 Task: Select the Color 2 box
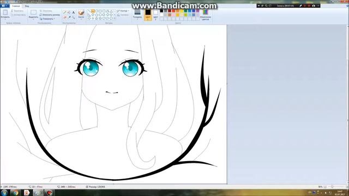pyautogui.click(x=155, y=15)
